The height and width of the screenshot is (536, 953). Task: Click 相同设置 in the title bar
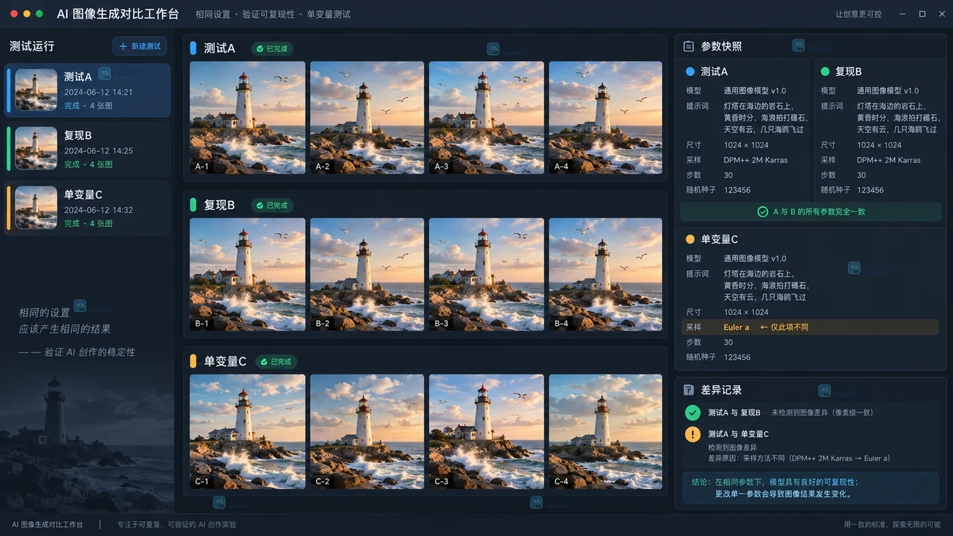(213, 14)
